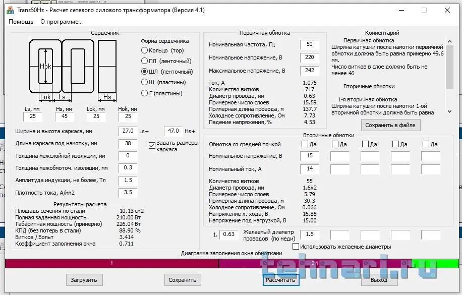Click Коэффициент заполнения окна value 0.711
Viewport: 462px width, 295px height.
tap(127, 244)
